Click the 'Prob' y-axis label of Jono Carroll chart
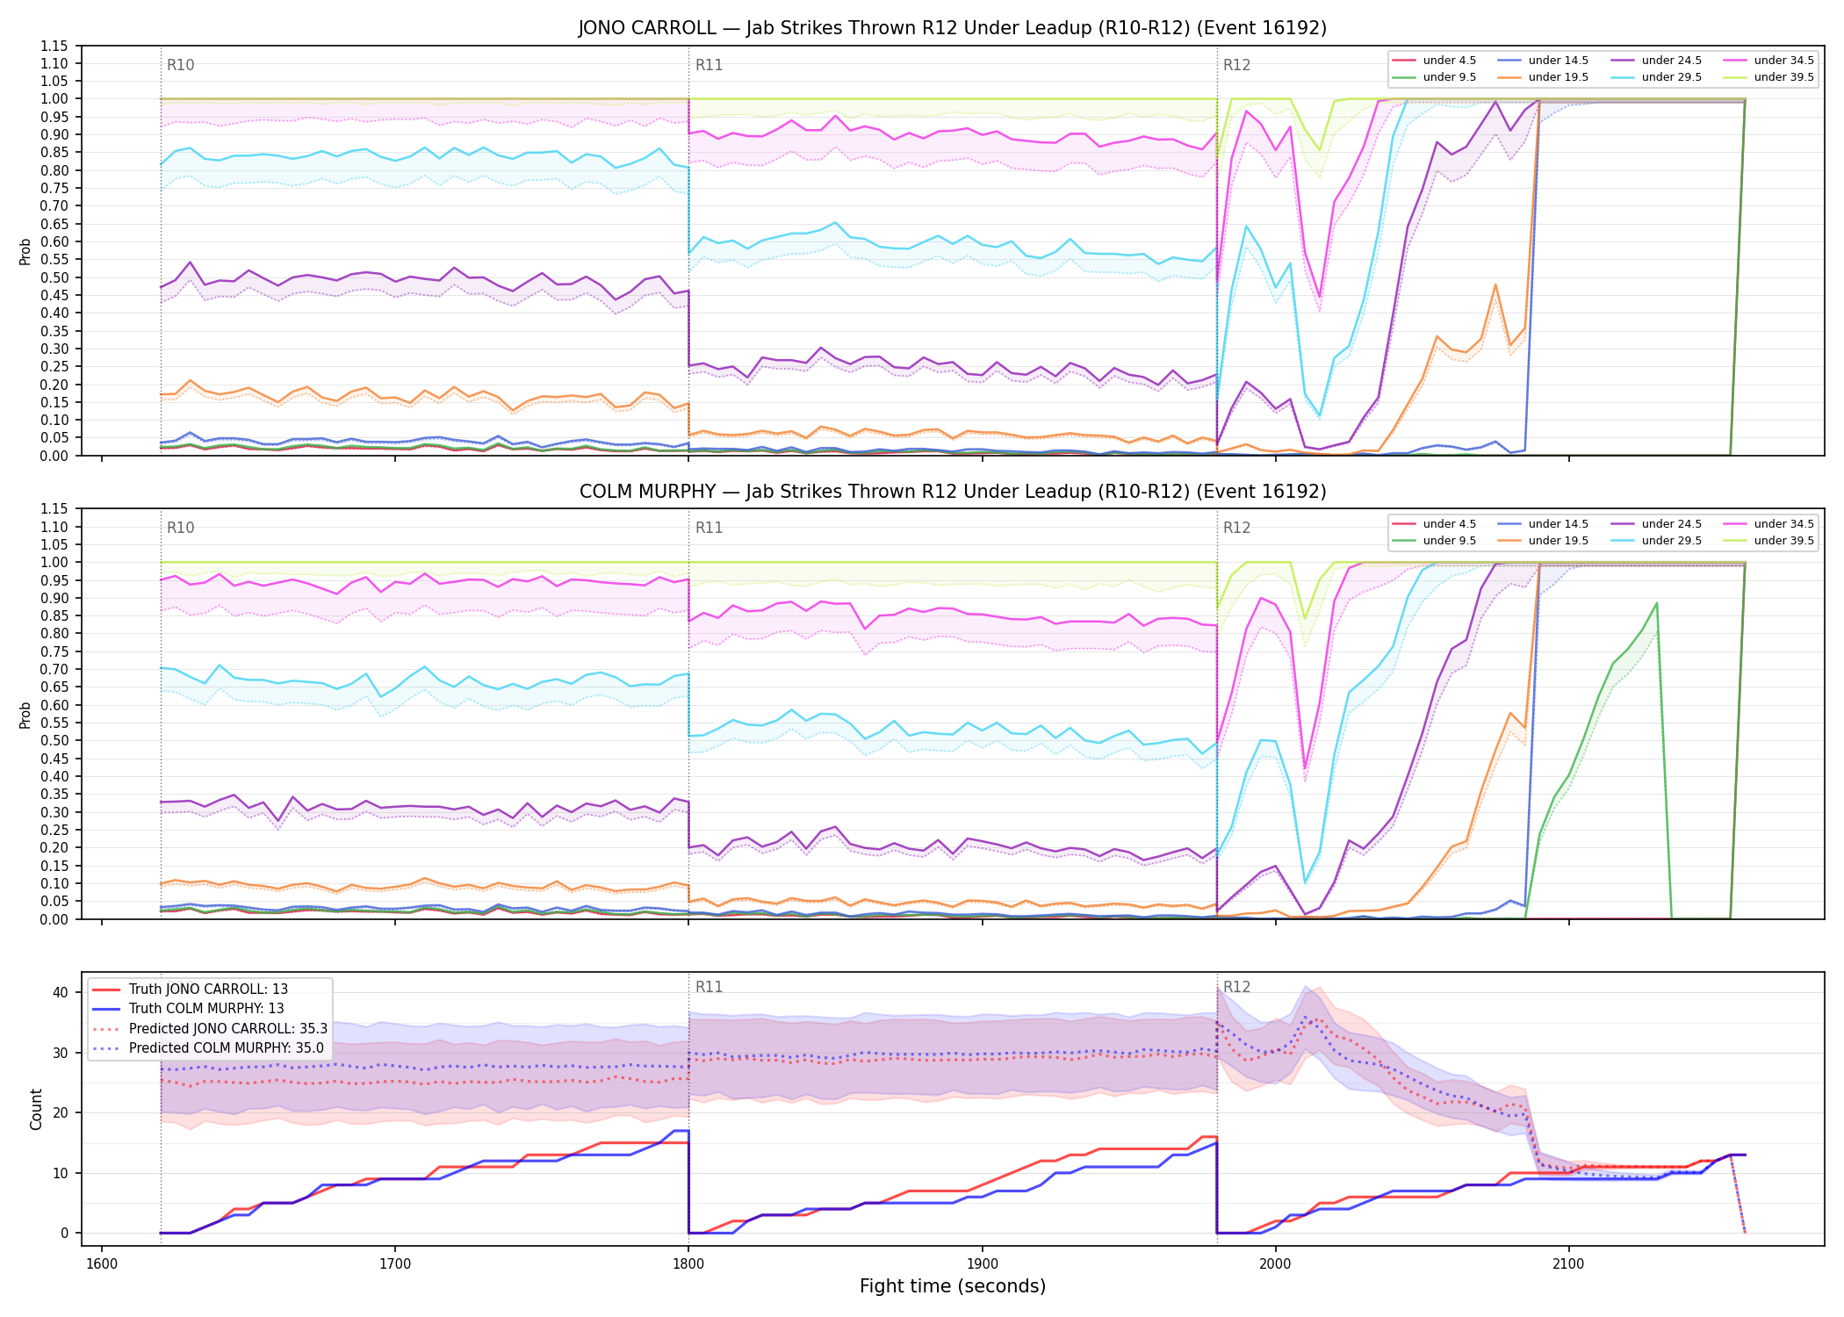1844x1317 pixels. 25,251
